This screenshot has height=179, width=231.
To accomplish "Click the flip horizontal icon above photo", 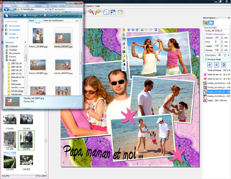I will (x=129, y=30).
